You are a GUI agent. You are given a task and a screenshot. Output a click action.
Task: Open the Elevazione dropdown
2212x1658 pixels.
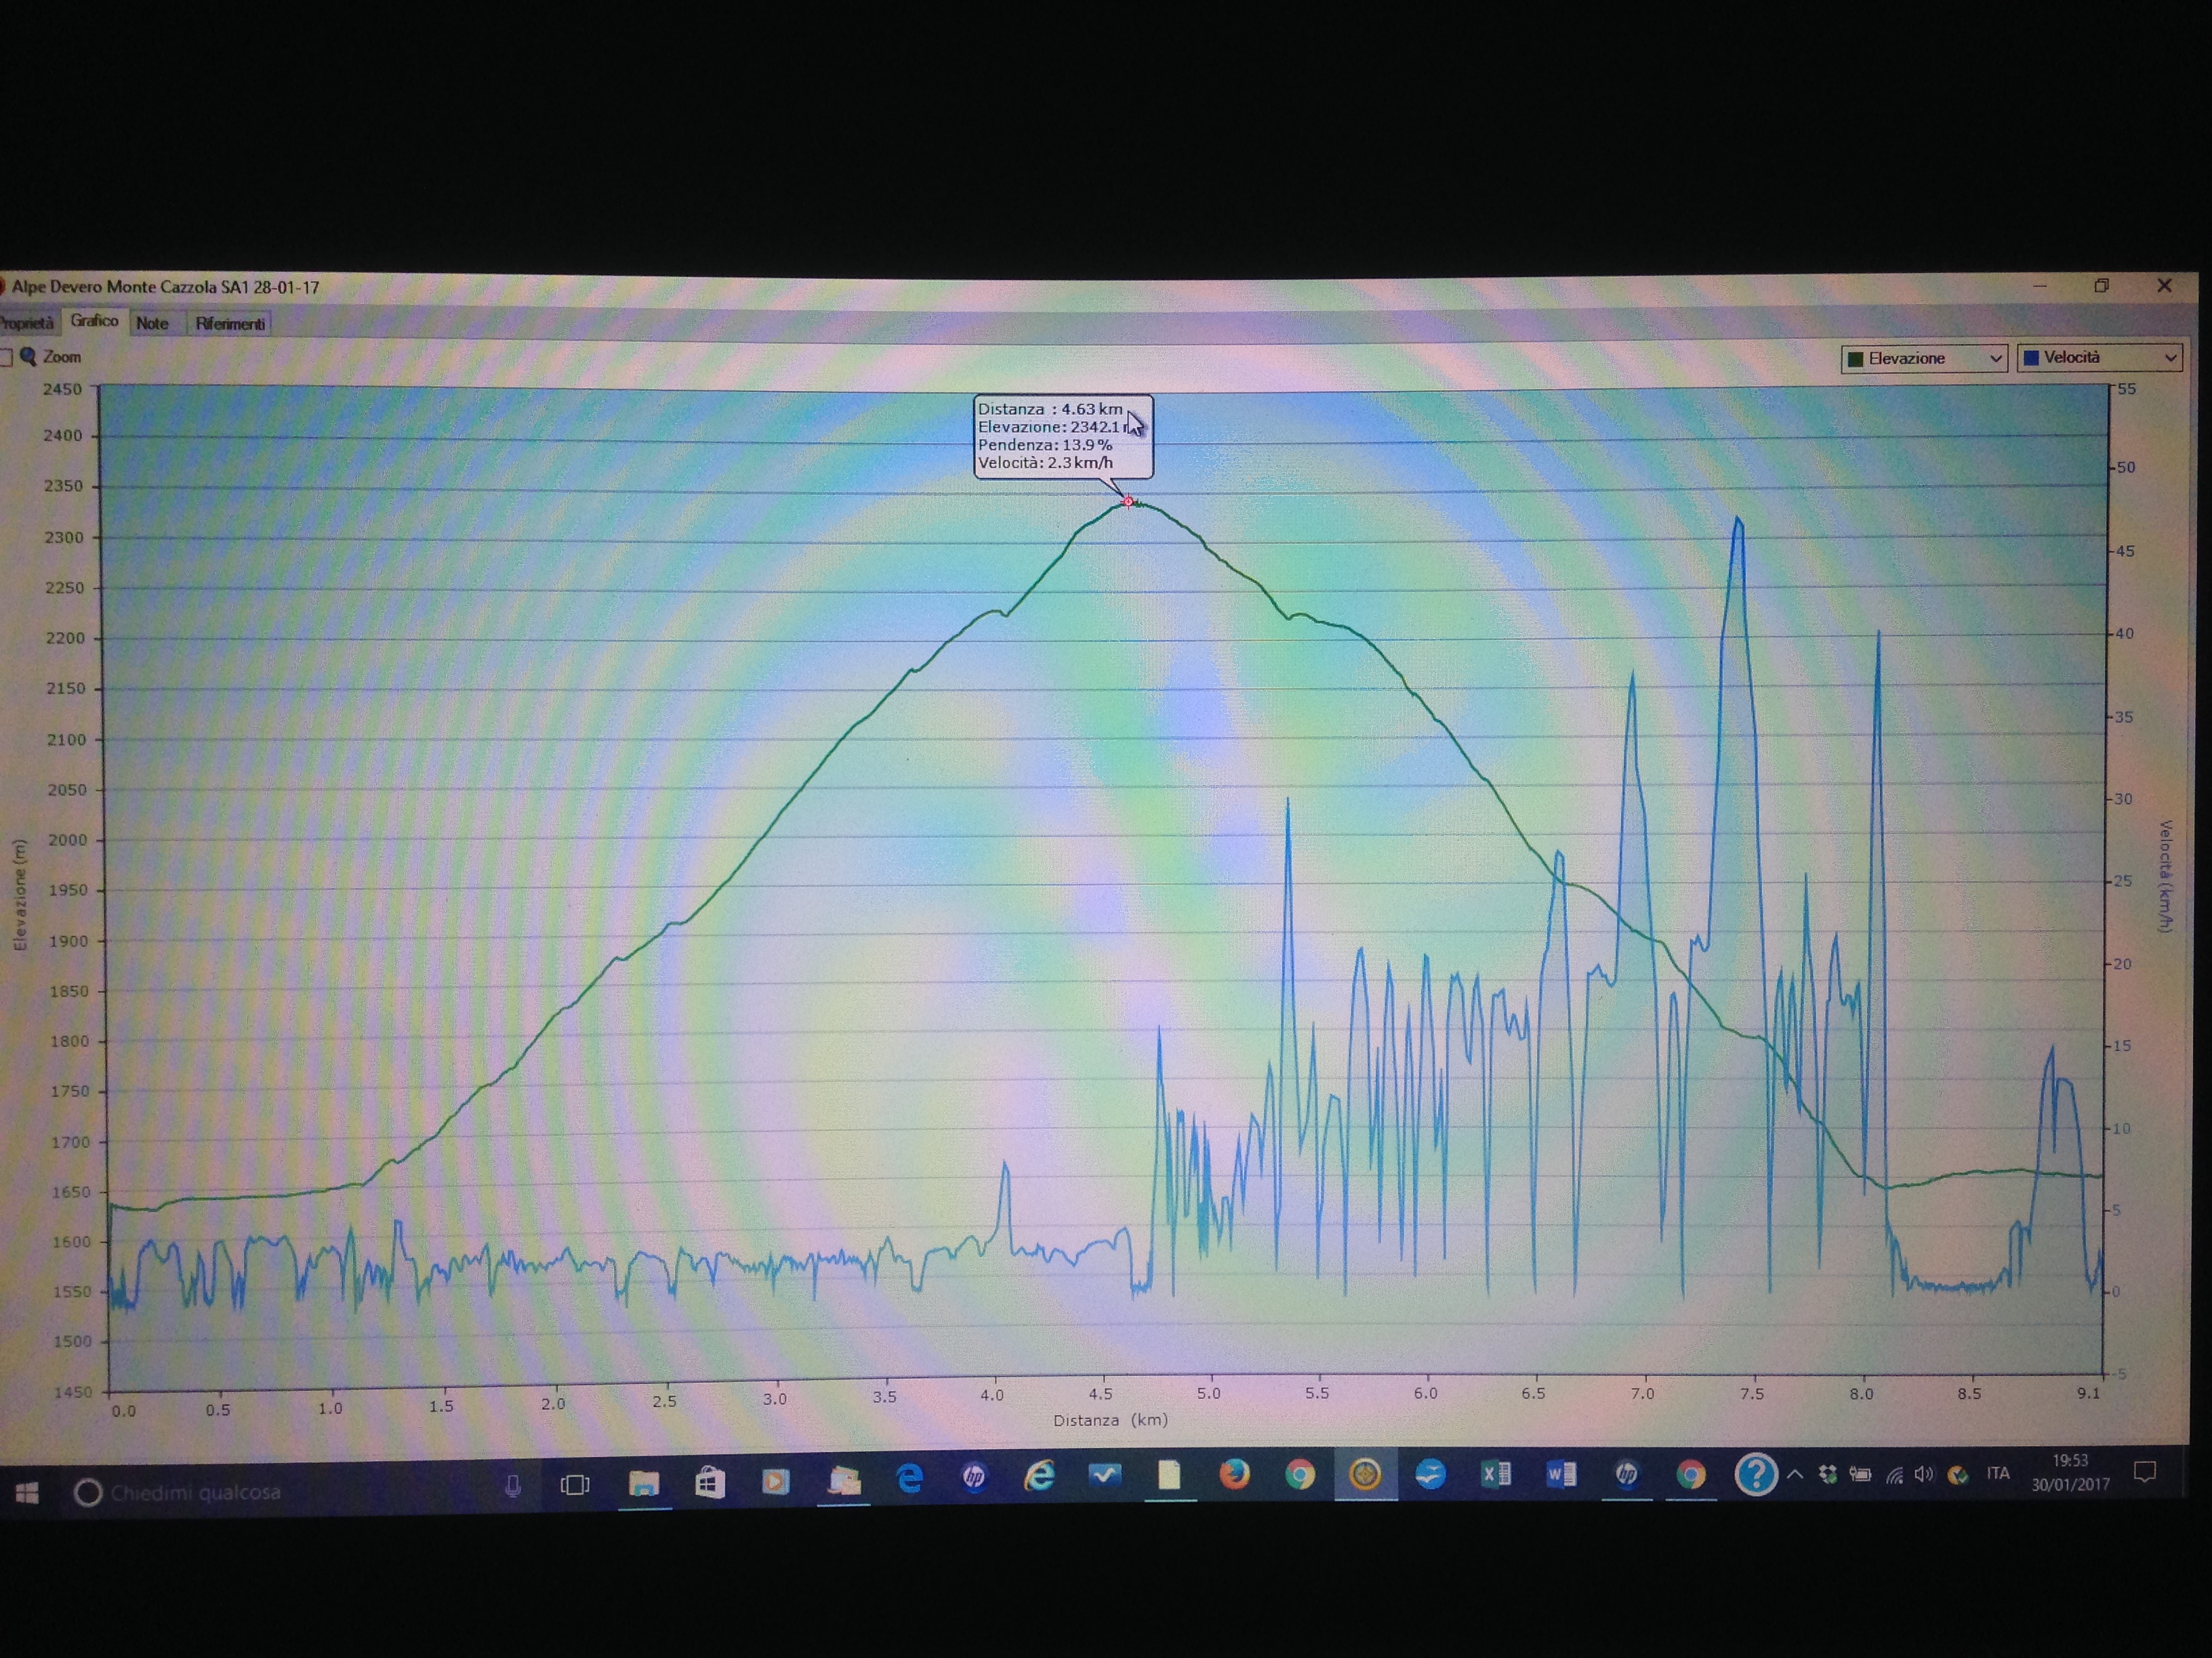tap(1923, 358)
